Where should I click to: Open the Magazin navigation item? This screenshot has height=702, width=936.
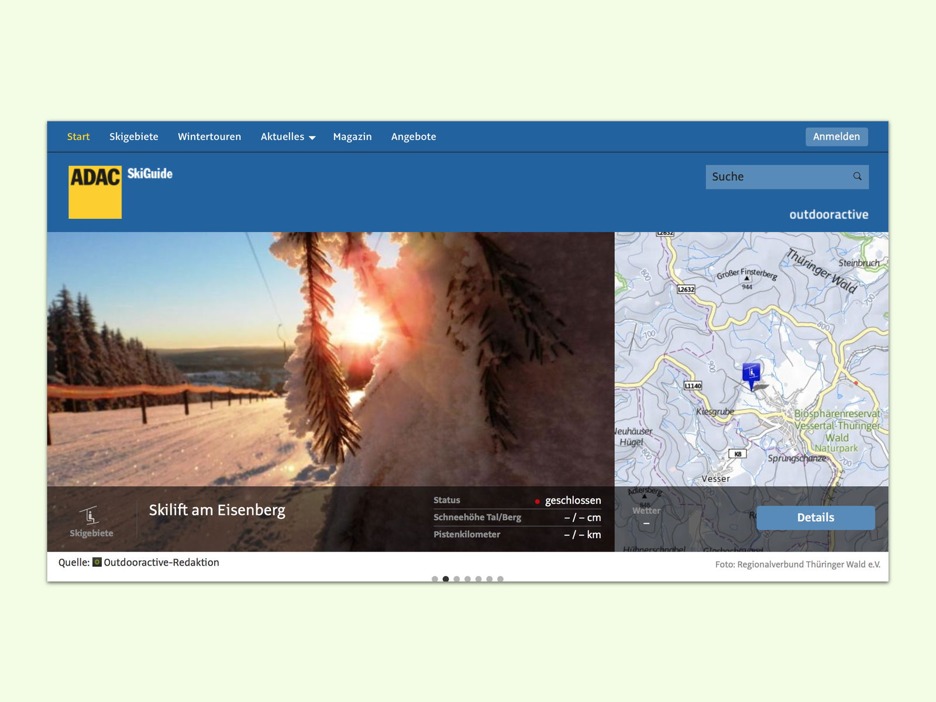352,137
